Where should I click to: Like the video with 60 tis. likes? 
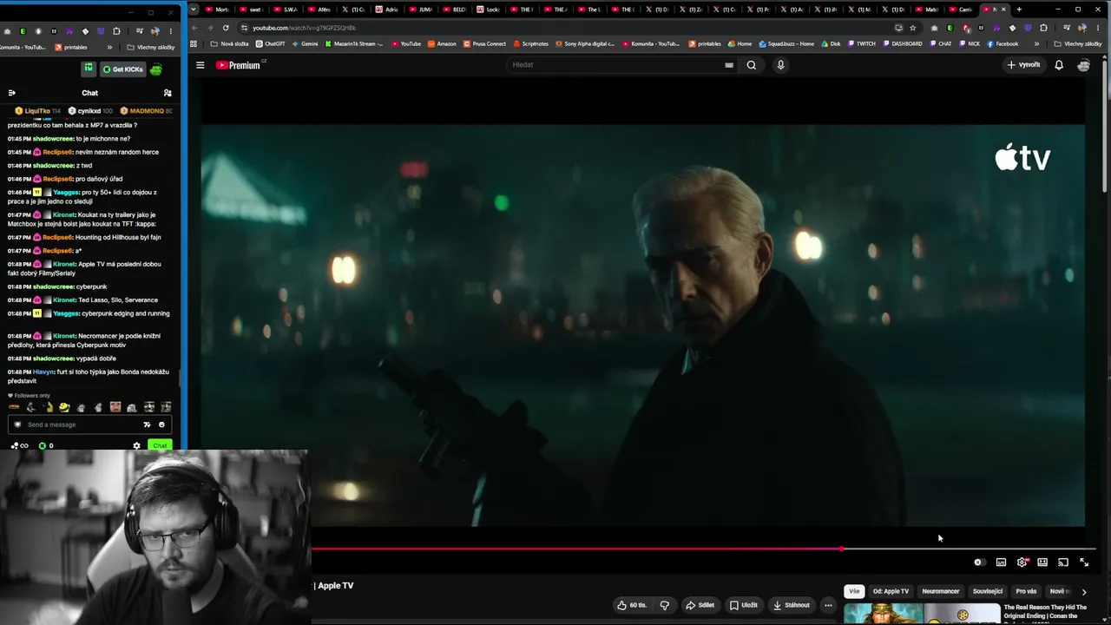[632, 605]
